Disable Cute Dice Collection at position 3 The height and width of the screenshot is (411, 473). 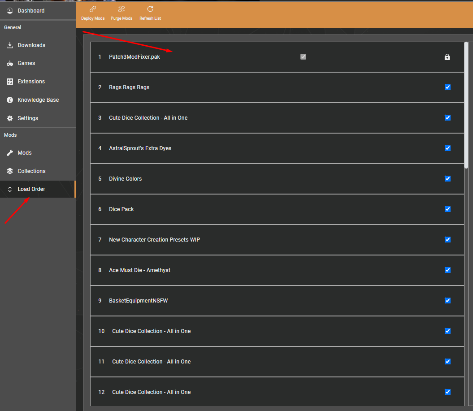[x=447, y=117]
